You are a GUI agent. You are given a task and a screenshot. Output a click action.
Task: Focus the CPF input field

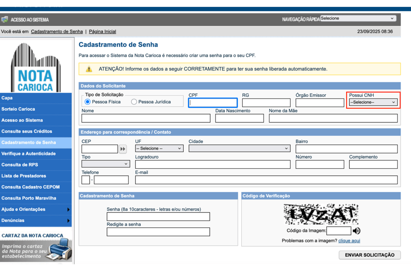tap(213, 103)
